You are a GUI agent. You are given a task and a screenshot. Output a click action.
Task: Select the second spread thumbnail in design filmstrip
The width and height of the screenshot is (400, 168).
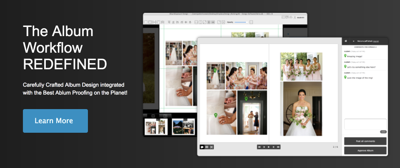pos(183,127)
